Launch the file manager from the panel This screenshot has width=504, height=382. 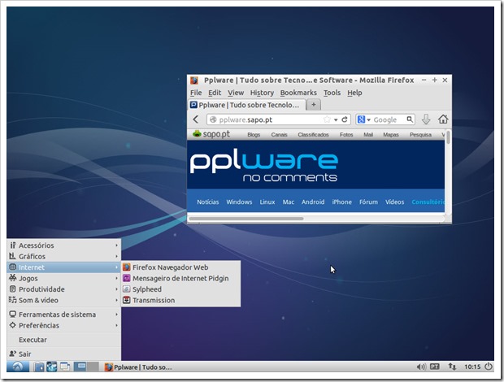[x=39, y=367]
